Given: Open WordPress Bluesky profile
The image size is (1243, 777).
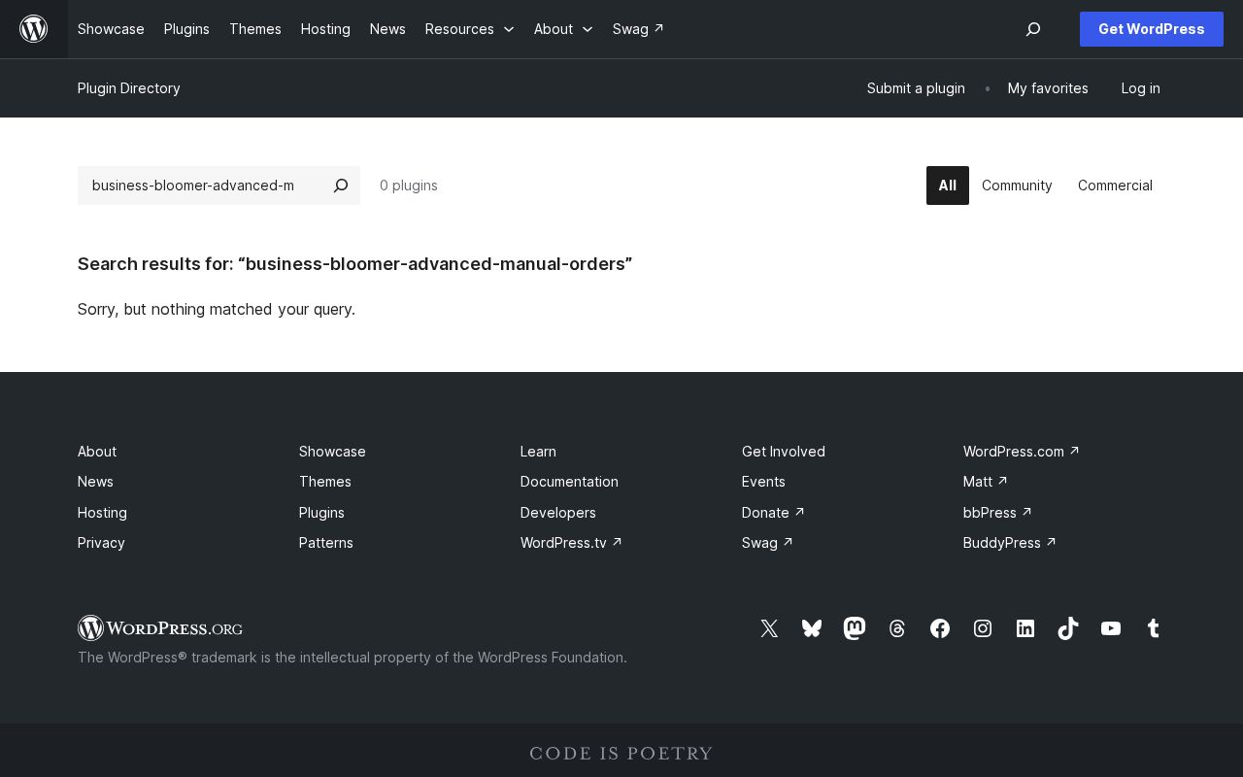Looking at the screenshot, I should click(812, 628).
